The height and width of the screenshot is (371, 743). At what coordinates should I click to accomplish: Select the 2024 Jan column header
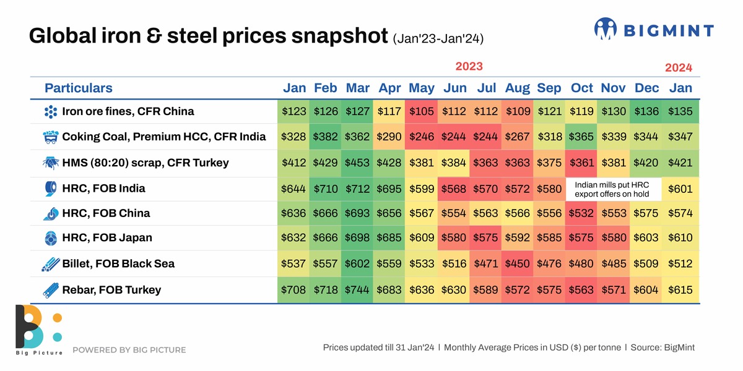pyautogui.click(x=680, y=88)
